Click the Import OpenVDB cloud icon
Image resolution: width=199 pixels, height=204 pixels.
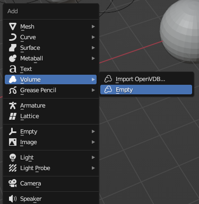pyautogui.click(x=108, y=79)
